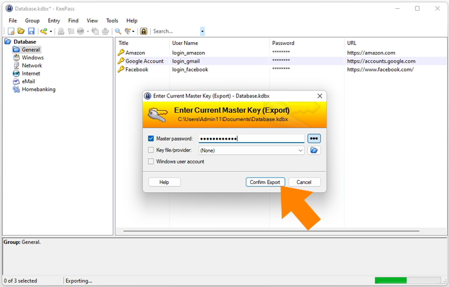Uncheck the Master password checkbox
Viewport: 449px width, 287px height.
point(151,138)
